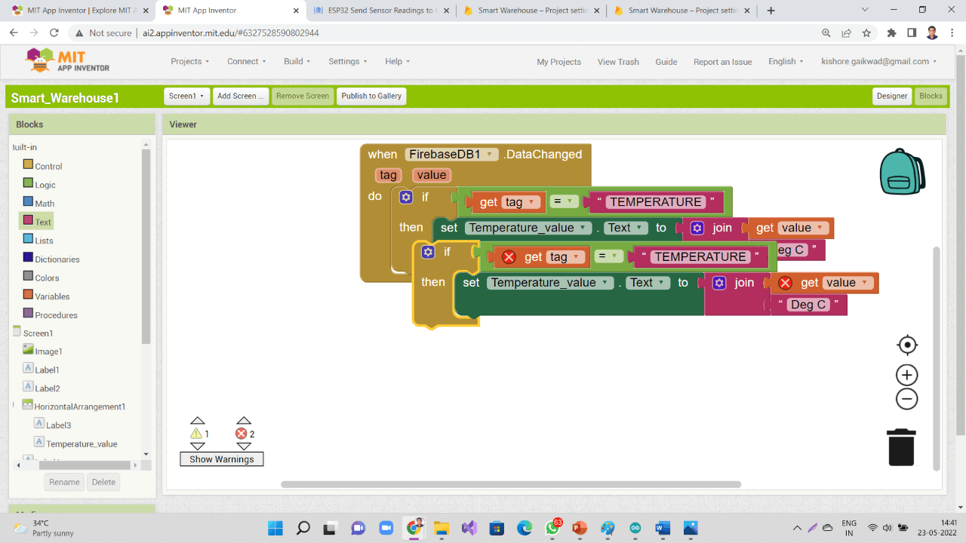Viewport: 966px width, 543px height.
Task: Select the Variables blocks category
Action: point(46,296)
